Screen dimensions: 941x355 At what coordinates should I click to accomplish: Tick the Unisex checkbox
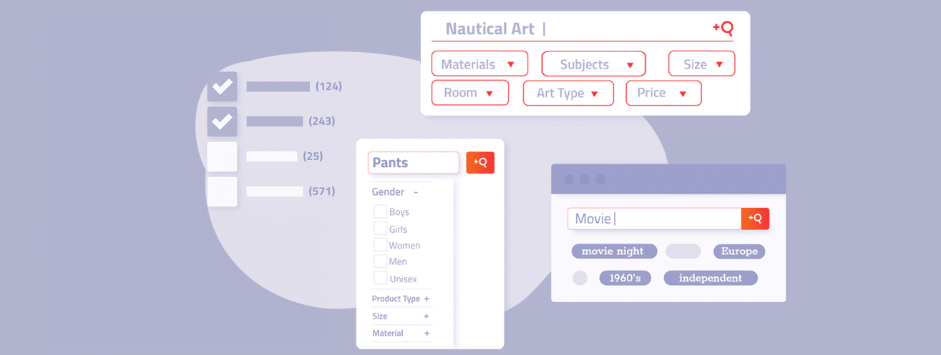[x=380, y=279]
